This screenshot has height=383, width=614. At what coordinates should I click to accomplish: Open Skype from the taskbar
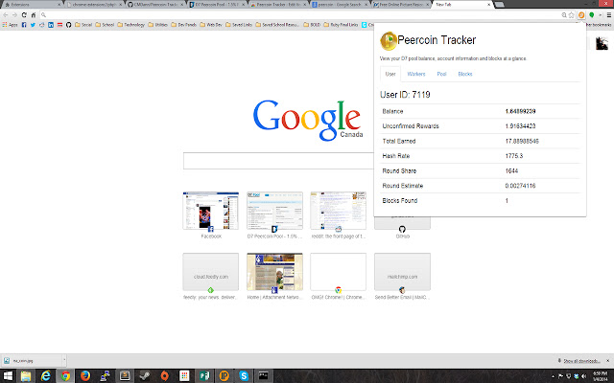(x=244, y=376)
